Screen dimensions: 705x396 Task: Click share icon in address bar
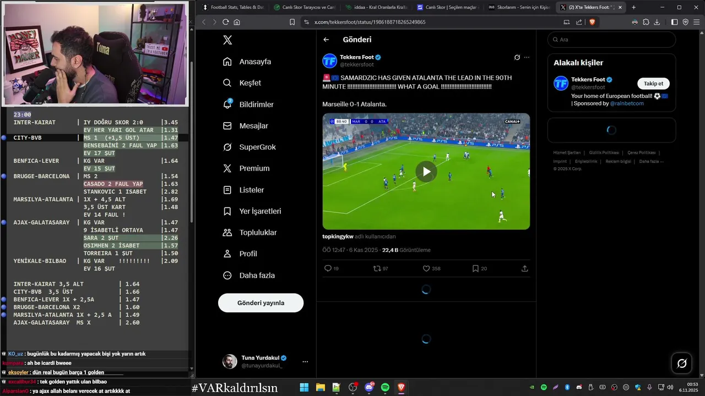(x=579, y=22)
